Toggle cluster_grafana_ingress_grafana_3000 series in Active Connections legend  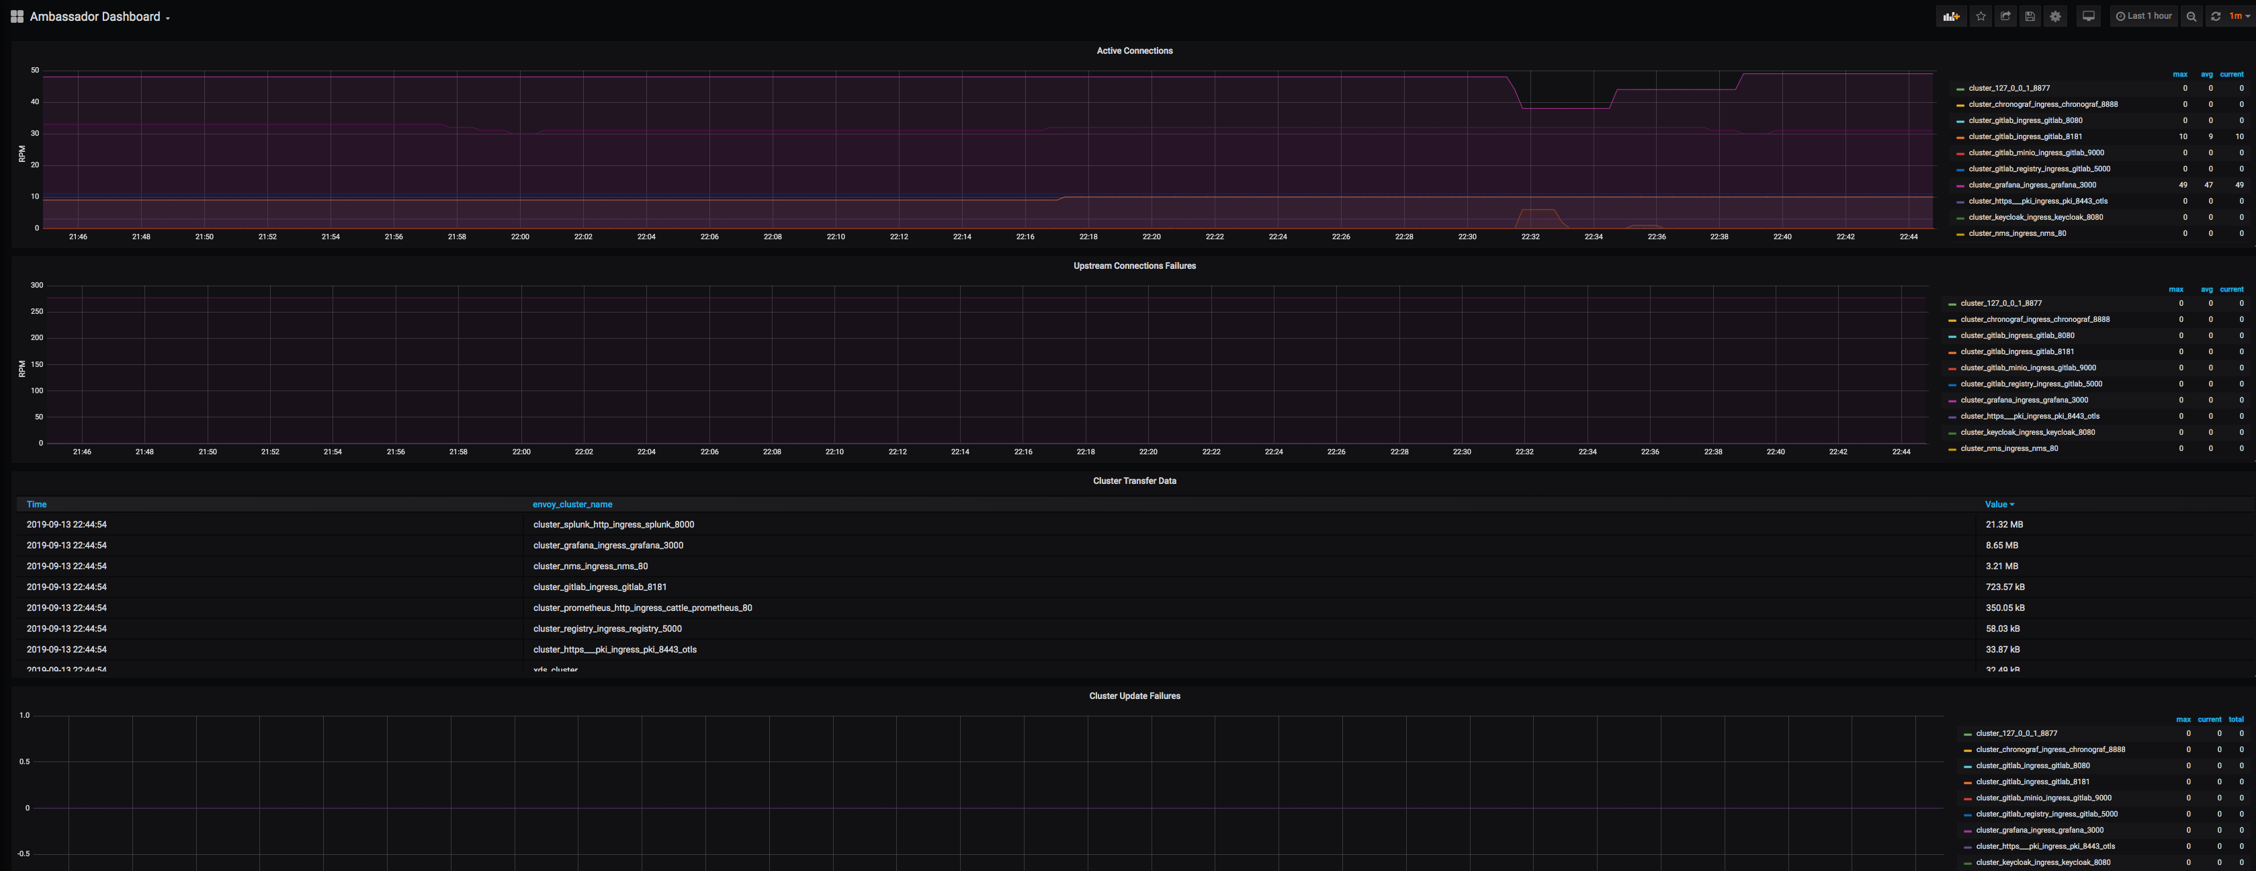(2032, 185)
